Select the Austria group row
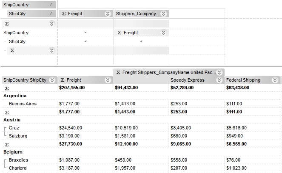 tap(12, 120)
